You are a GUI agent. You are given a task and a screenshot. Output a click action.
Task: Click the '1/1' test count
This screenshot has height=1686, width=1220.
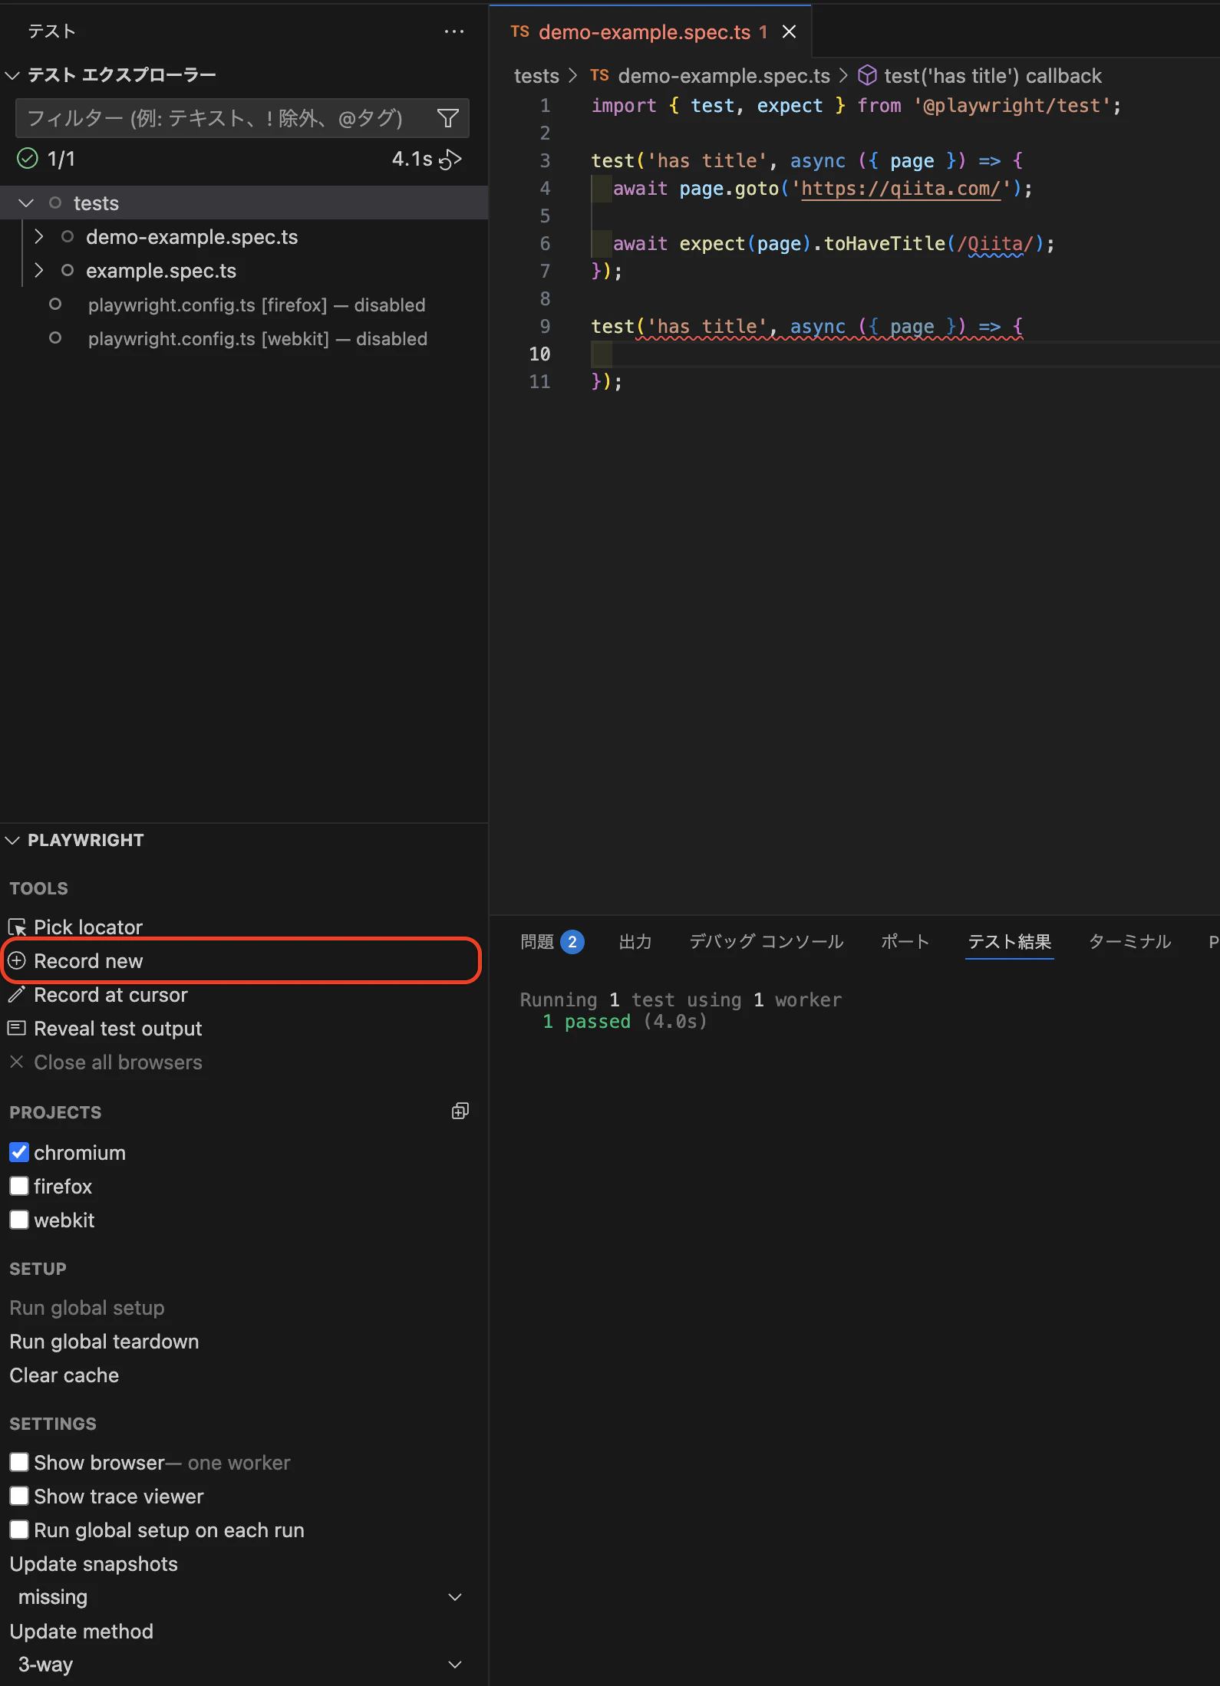coord(61,159)
